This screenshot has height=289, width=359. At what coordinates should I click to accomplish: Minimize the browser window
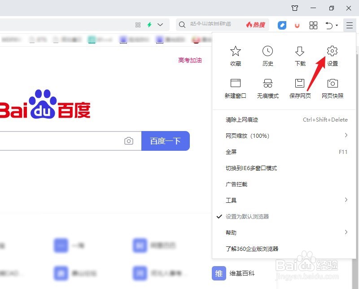313,8
